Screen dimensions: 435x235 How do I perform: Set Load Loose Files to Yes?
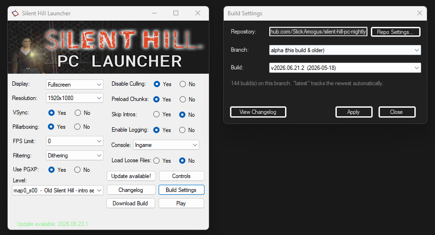pyautogui.click(x=157, y=160)
